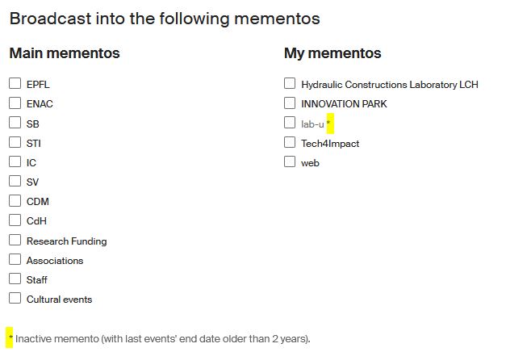Viewport: 506px width, 352px height.
Task: Tick the Cultural events checkbox
Action: pos(15,298)
